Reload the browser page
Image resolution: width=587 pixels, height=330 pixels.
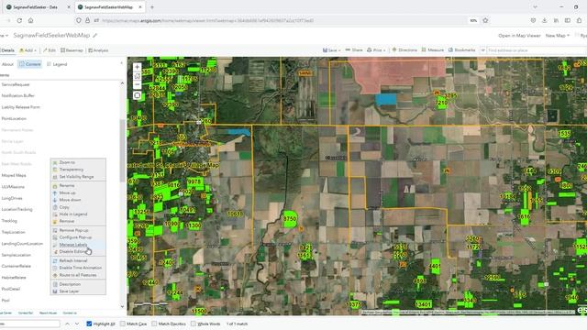[x=19, y=20]
